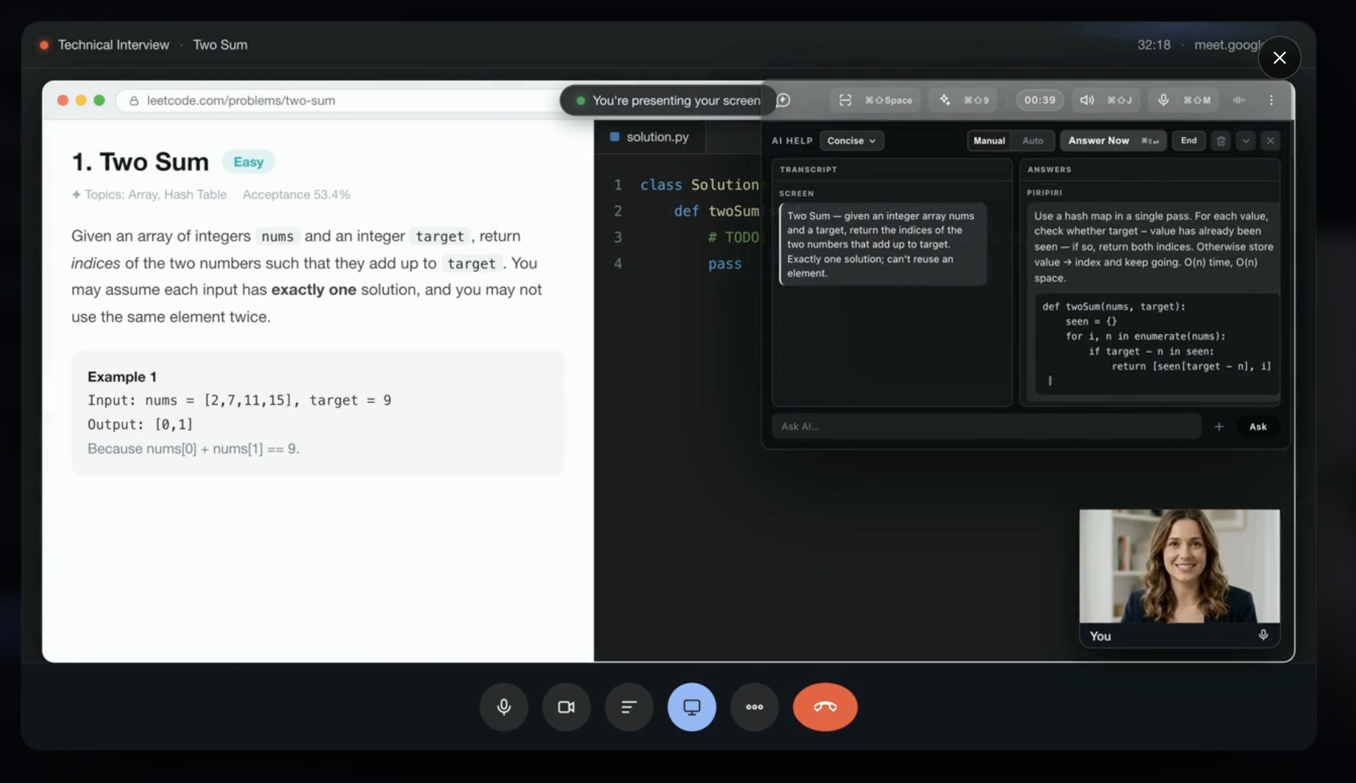Image resolution: width=1356 pixels, height=783 pixels.
Task: Click the TRANSCRIPT panel header
Action: (808, 169)
